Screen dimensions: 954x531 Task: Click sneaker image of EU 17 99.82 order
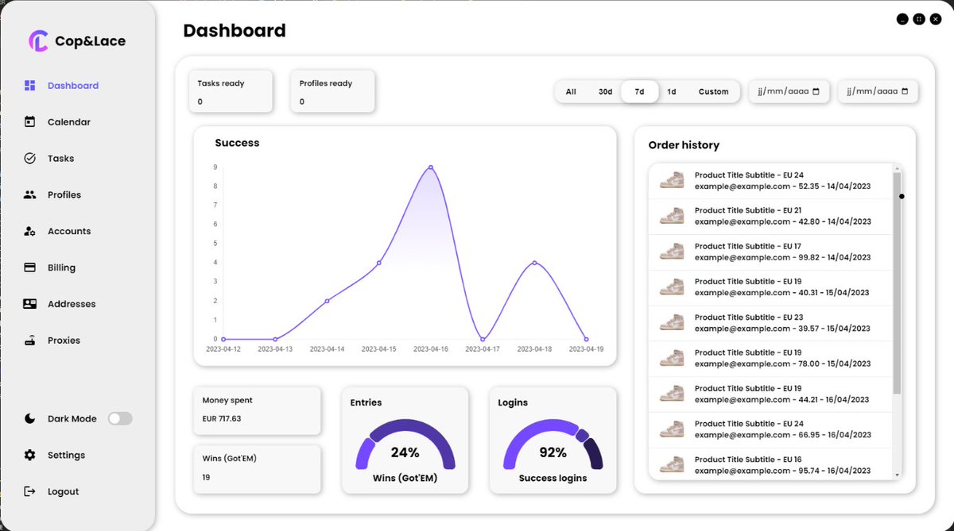672,252
